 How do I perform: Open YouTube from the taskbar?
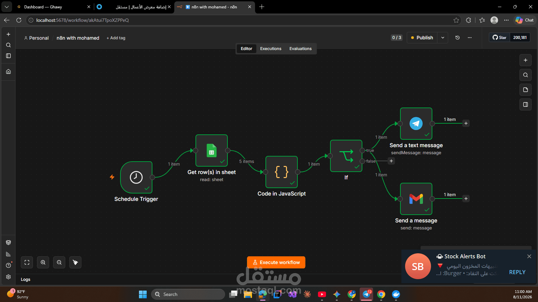[322, 294]
